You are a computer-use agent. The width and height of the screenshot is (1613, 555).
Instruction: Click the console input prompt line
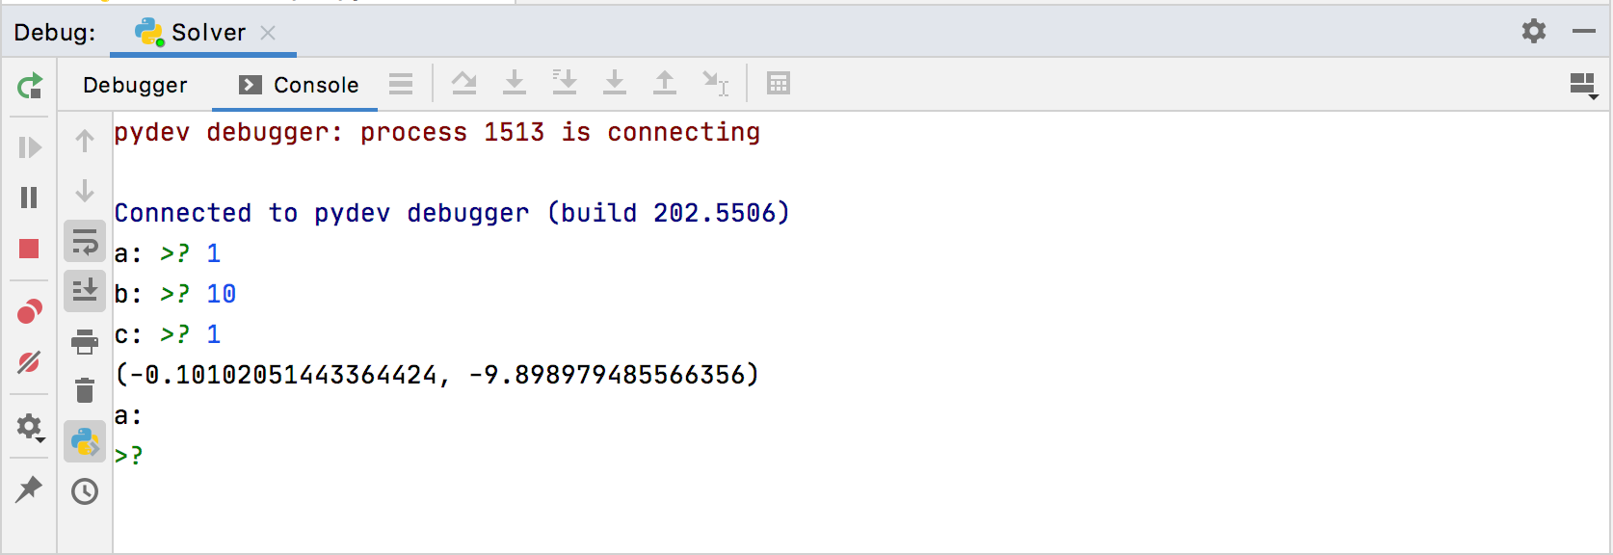[x=130, y=453]
